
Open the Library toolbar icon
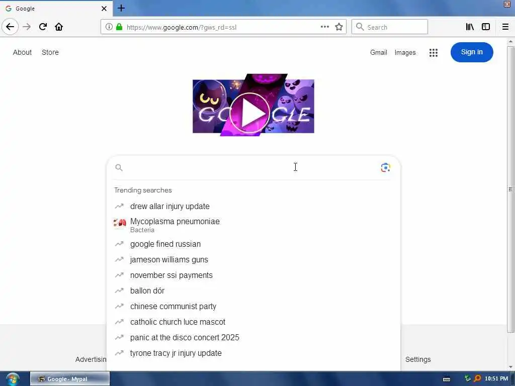point(470,27)
